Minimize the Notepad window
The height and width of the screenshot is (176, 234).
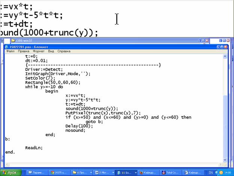(218, 47)
